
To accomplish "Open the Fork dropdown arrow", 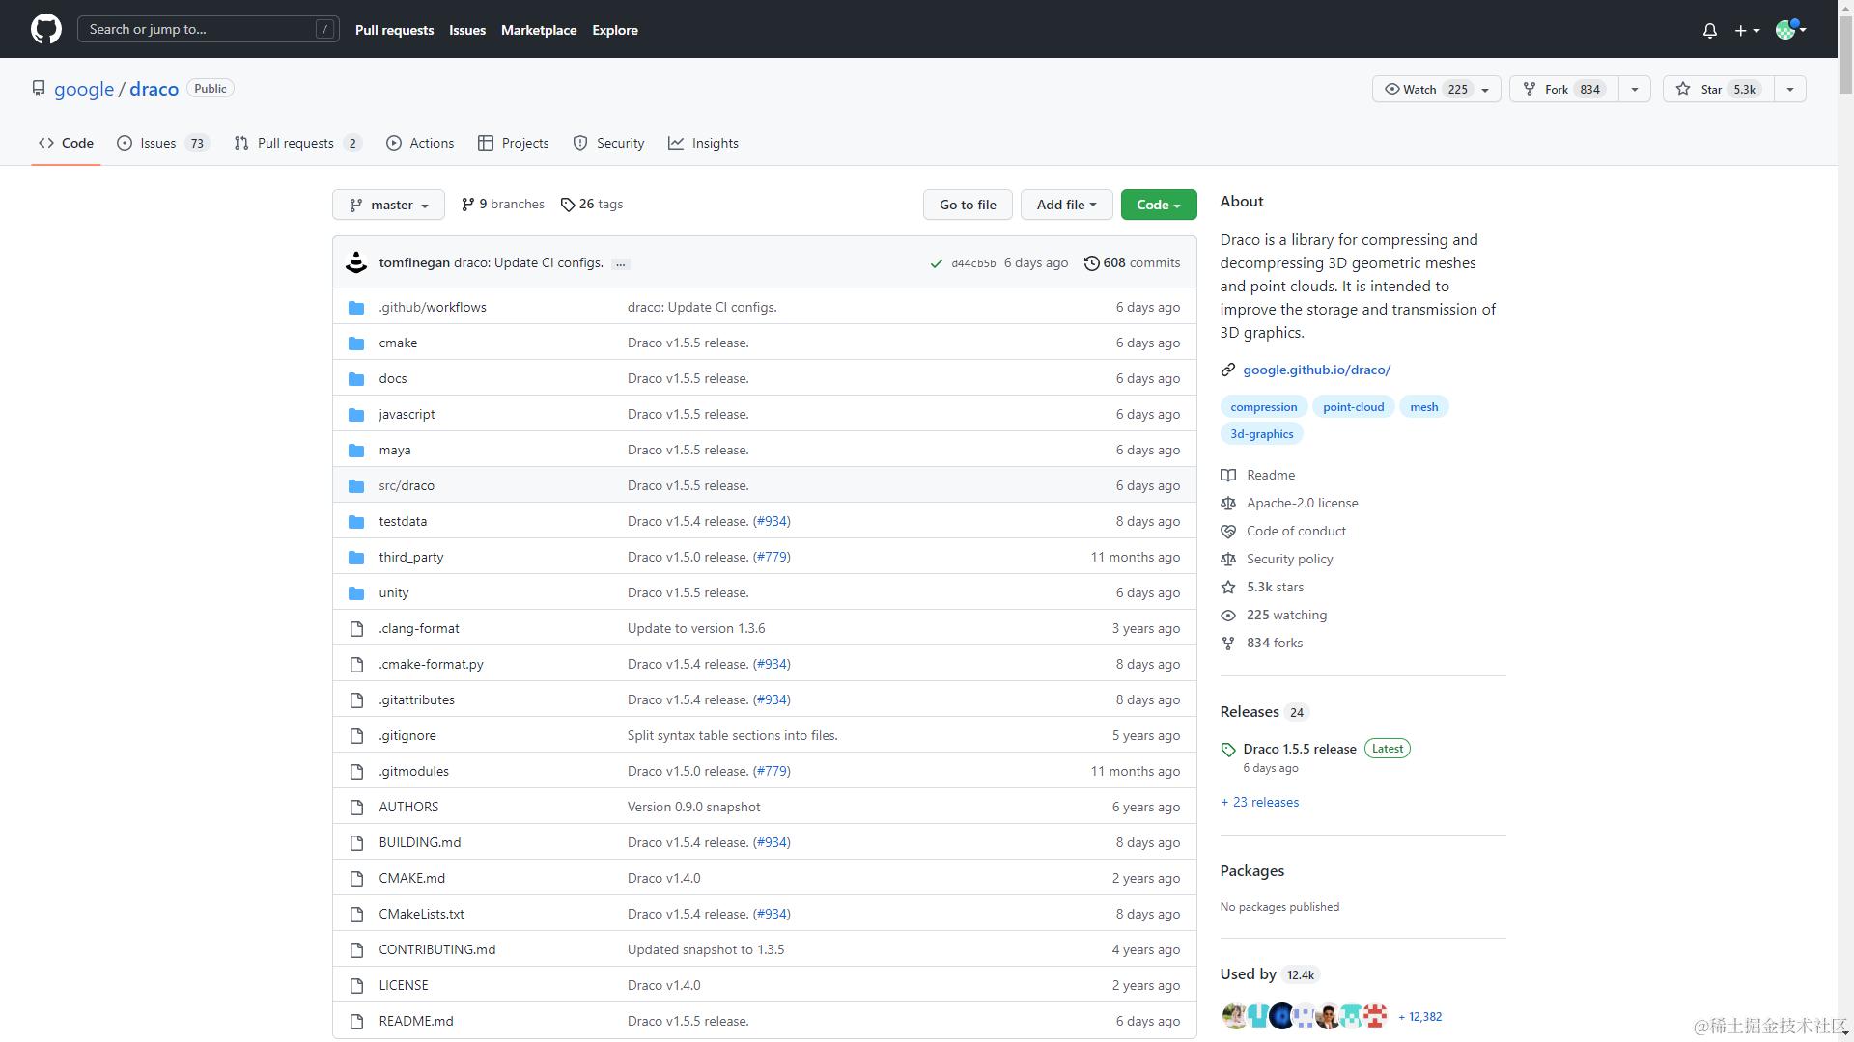I will [x=1635, y=89].
